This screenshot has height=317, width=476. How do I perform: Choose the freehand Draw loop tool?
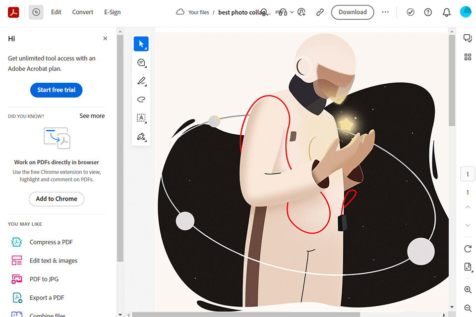[141, 100]
